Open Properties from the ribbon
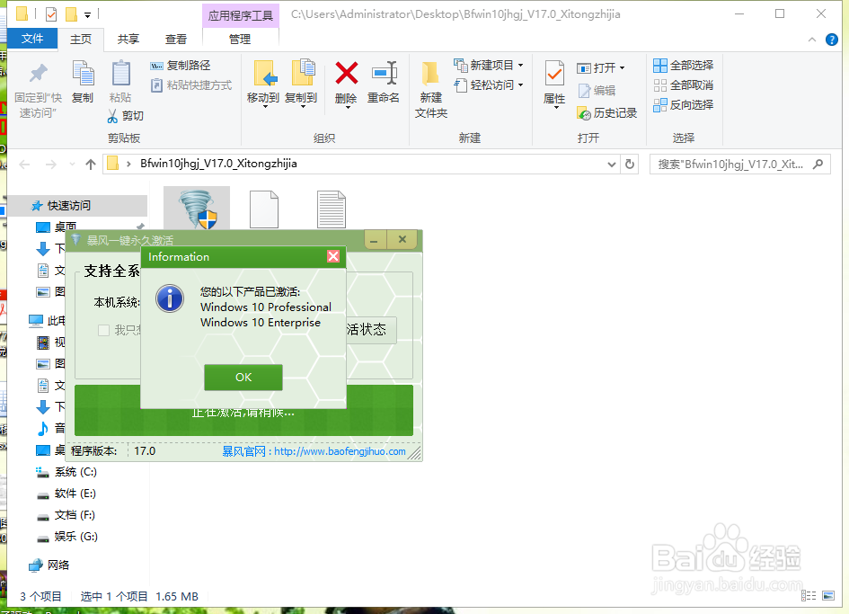The image size is (849, 614). pos(554,84)
